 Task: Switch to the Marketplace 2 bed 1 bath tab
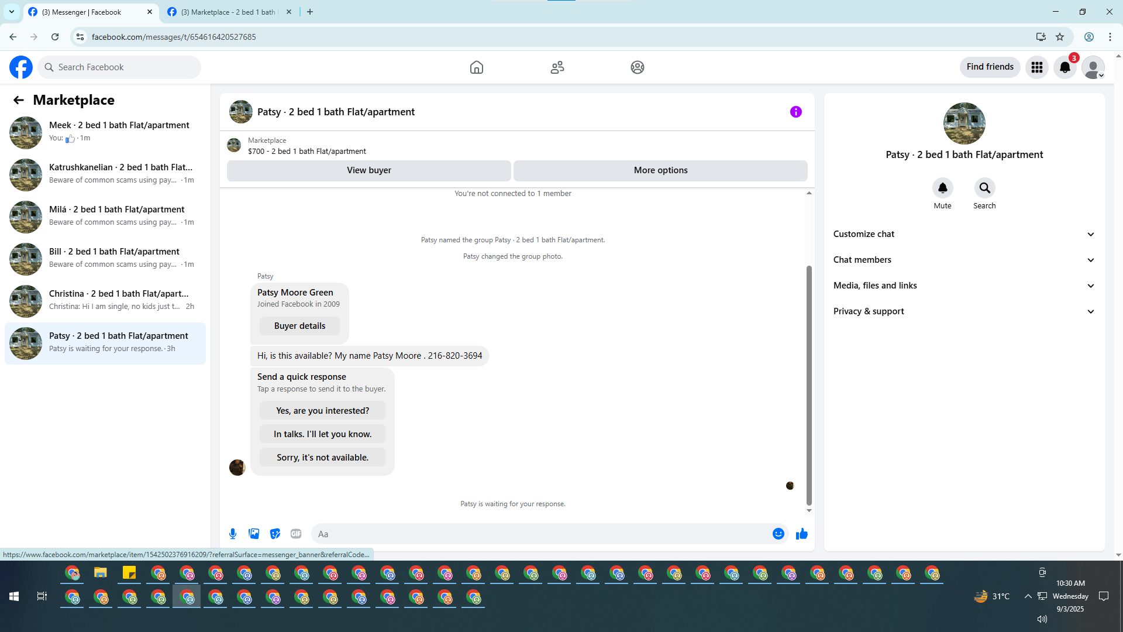(x=229, y=12)
